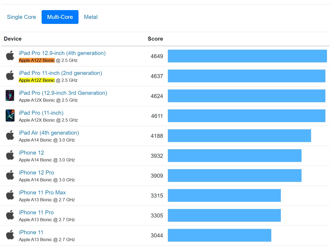Image resolution: width=336 pixels, height=248 pixels.
Task: Click Apple logo next to iPhone 11 Pro Max
Action: point(10,195)
